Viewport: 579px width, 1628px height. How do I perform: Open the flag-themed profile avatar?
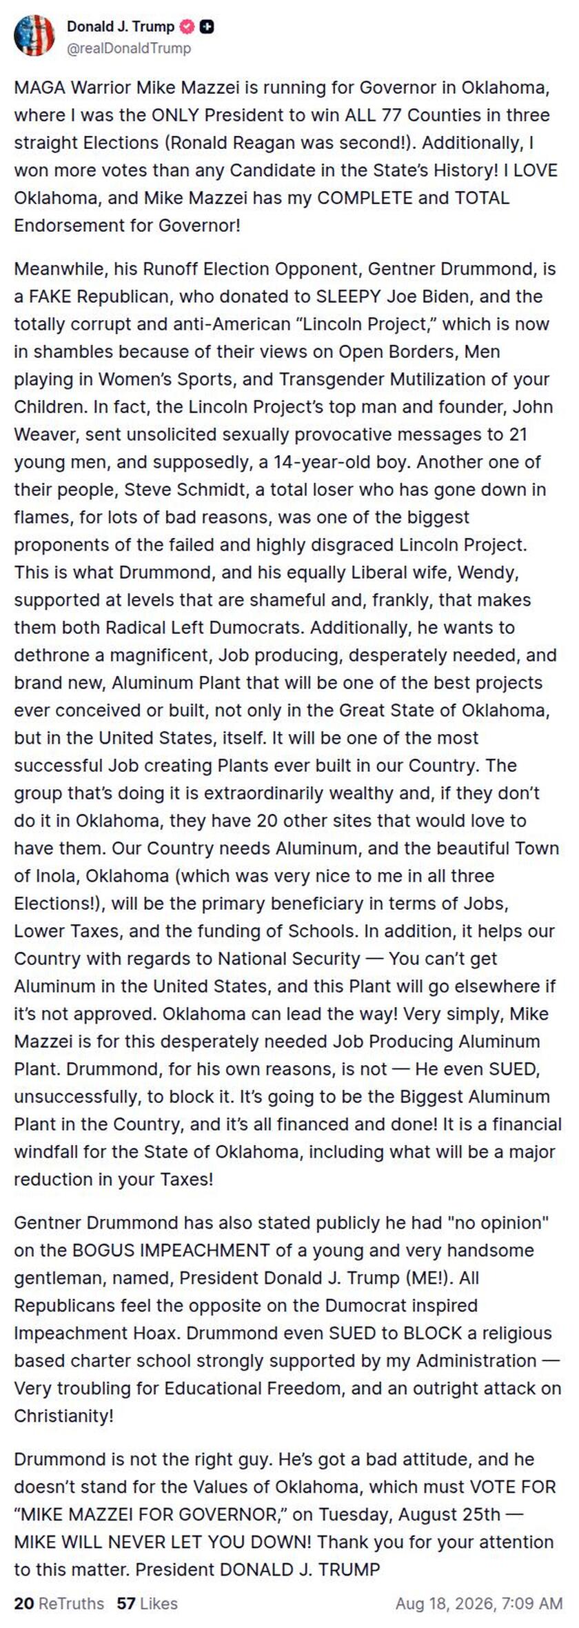34,36
